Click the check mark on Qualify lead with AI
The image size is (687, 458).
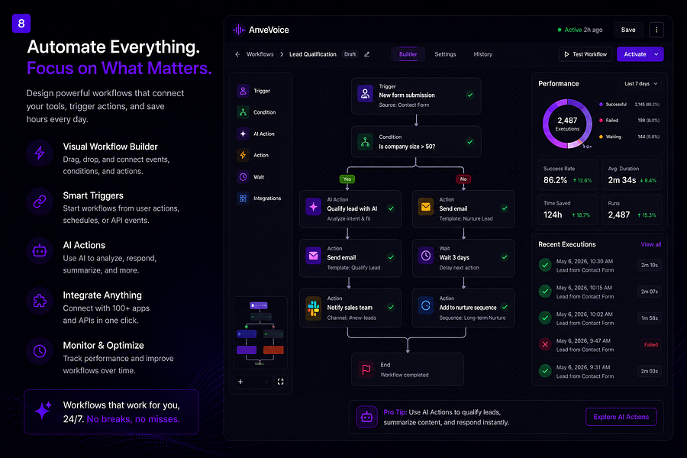pos(391,208)
